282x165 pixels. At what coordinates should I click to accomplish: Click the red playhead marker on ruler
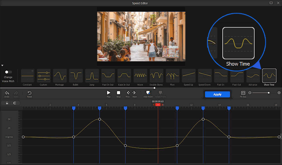click(x=158, y=105)
